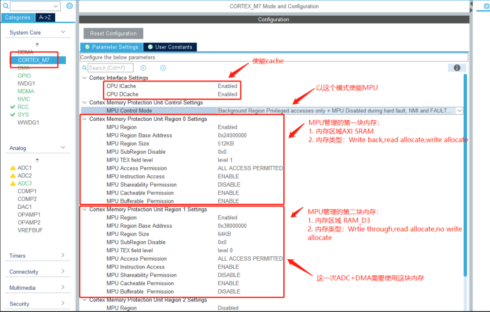Collapse the Cortex Interface Settings group
This screenshot has height=312, width=490.
click(84, 78)
